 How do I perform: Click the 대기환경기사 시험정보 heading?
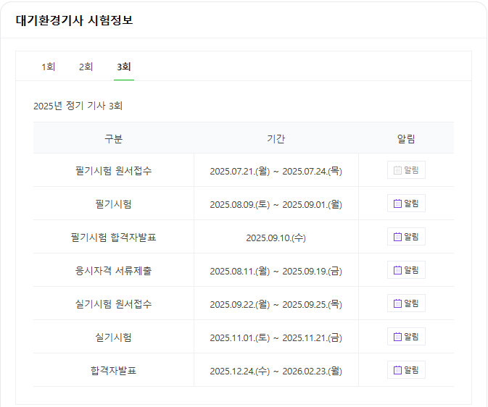pos(75,20)
